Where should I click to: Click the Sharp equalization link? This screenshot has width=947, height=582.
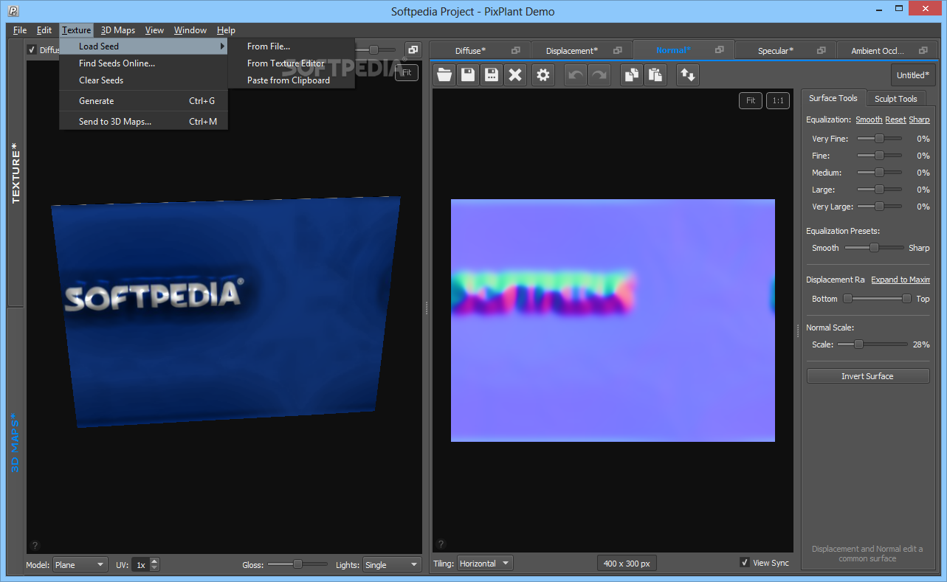point(919,119)
